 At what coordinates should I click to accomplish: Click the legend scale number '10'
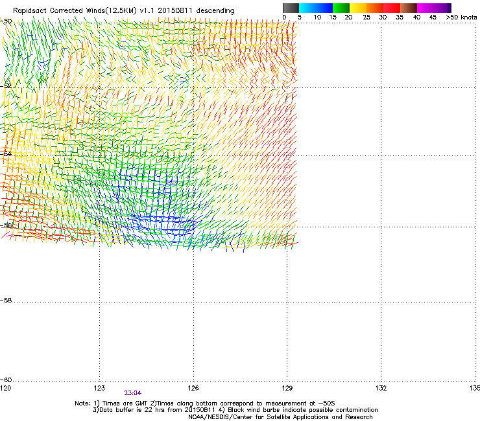[317, 17]
